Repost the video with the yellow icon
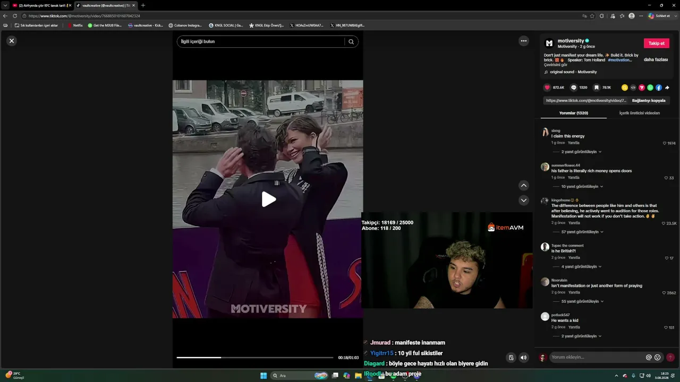Viewport: 680px width, 382px height. click(625, 88)
